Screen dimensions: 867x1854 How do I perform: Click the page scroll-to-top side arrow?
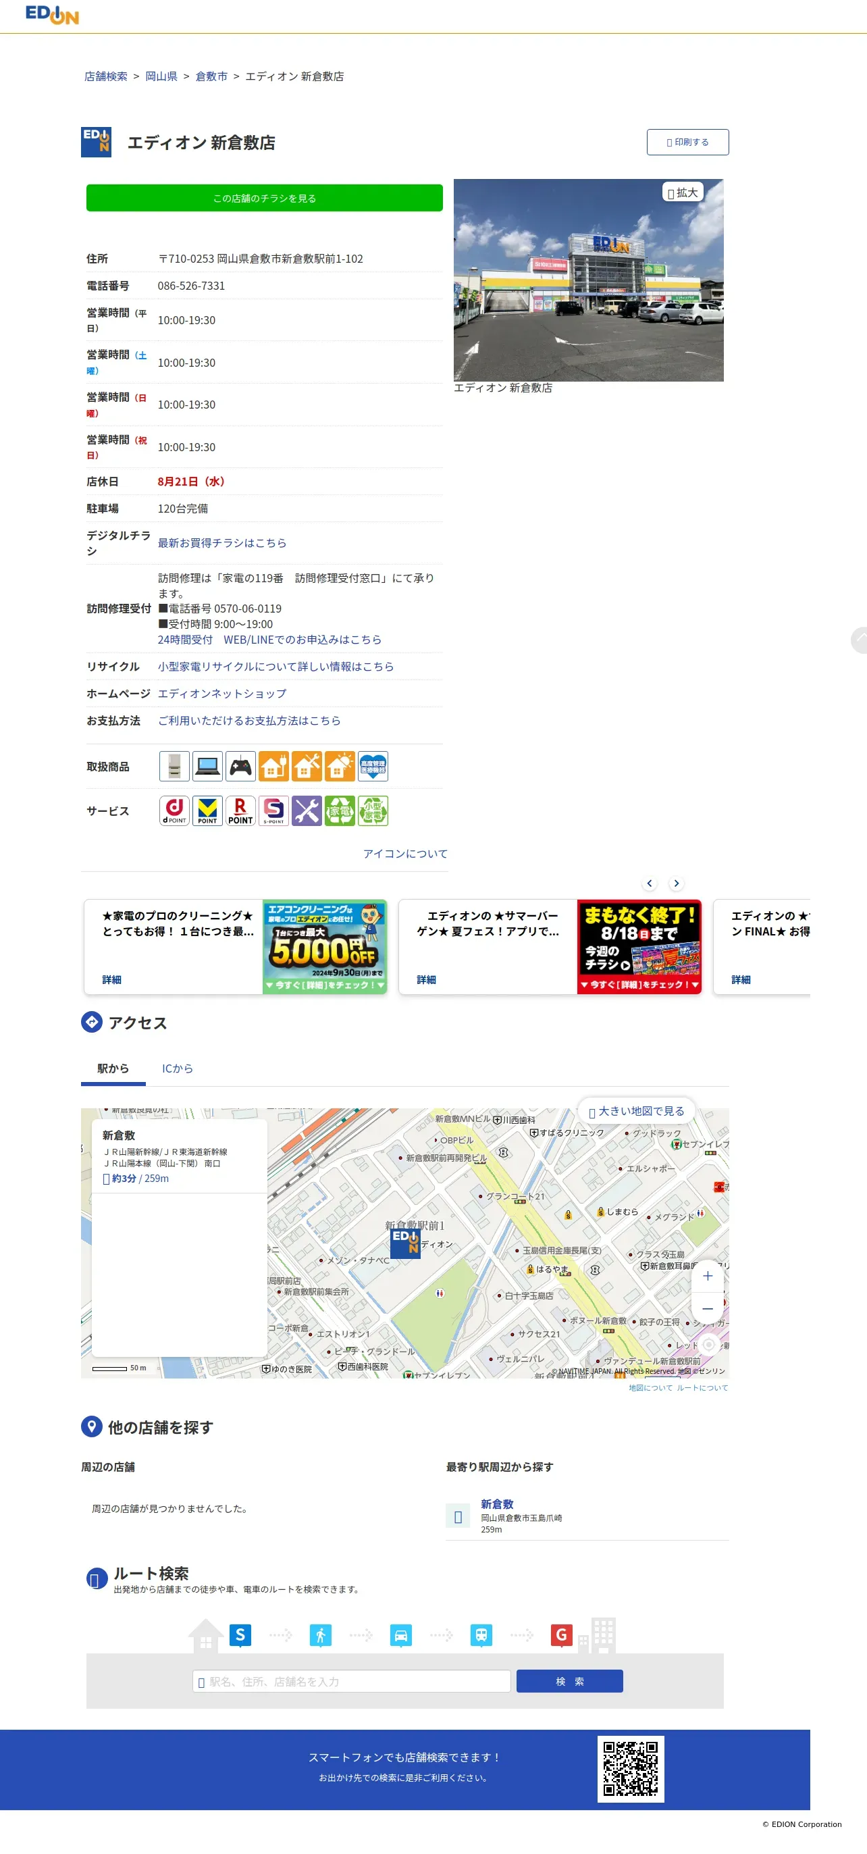[x=859, y=640]
